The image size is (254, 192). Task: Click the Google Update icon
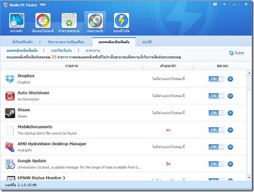(x=10, y=164)
